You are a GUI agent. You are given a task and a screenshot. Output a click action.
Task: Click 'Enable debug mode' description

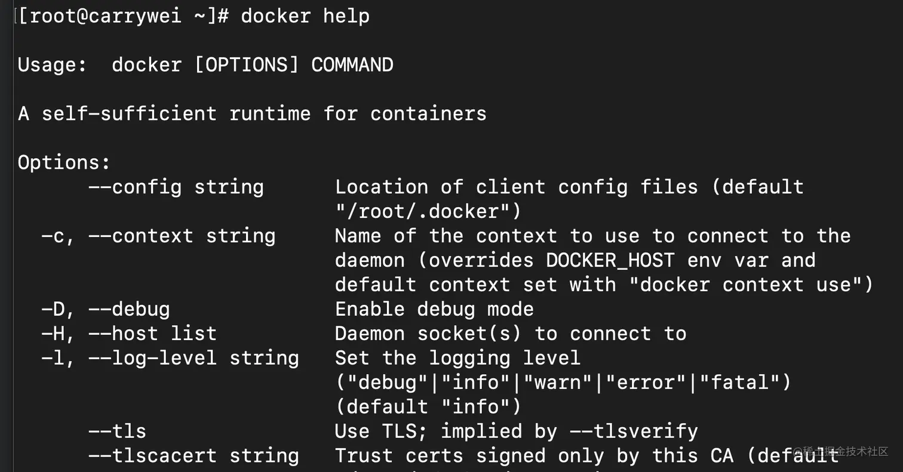[x=434, y=309]
